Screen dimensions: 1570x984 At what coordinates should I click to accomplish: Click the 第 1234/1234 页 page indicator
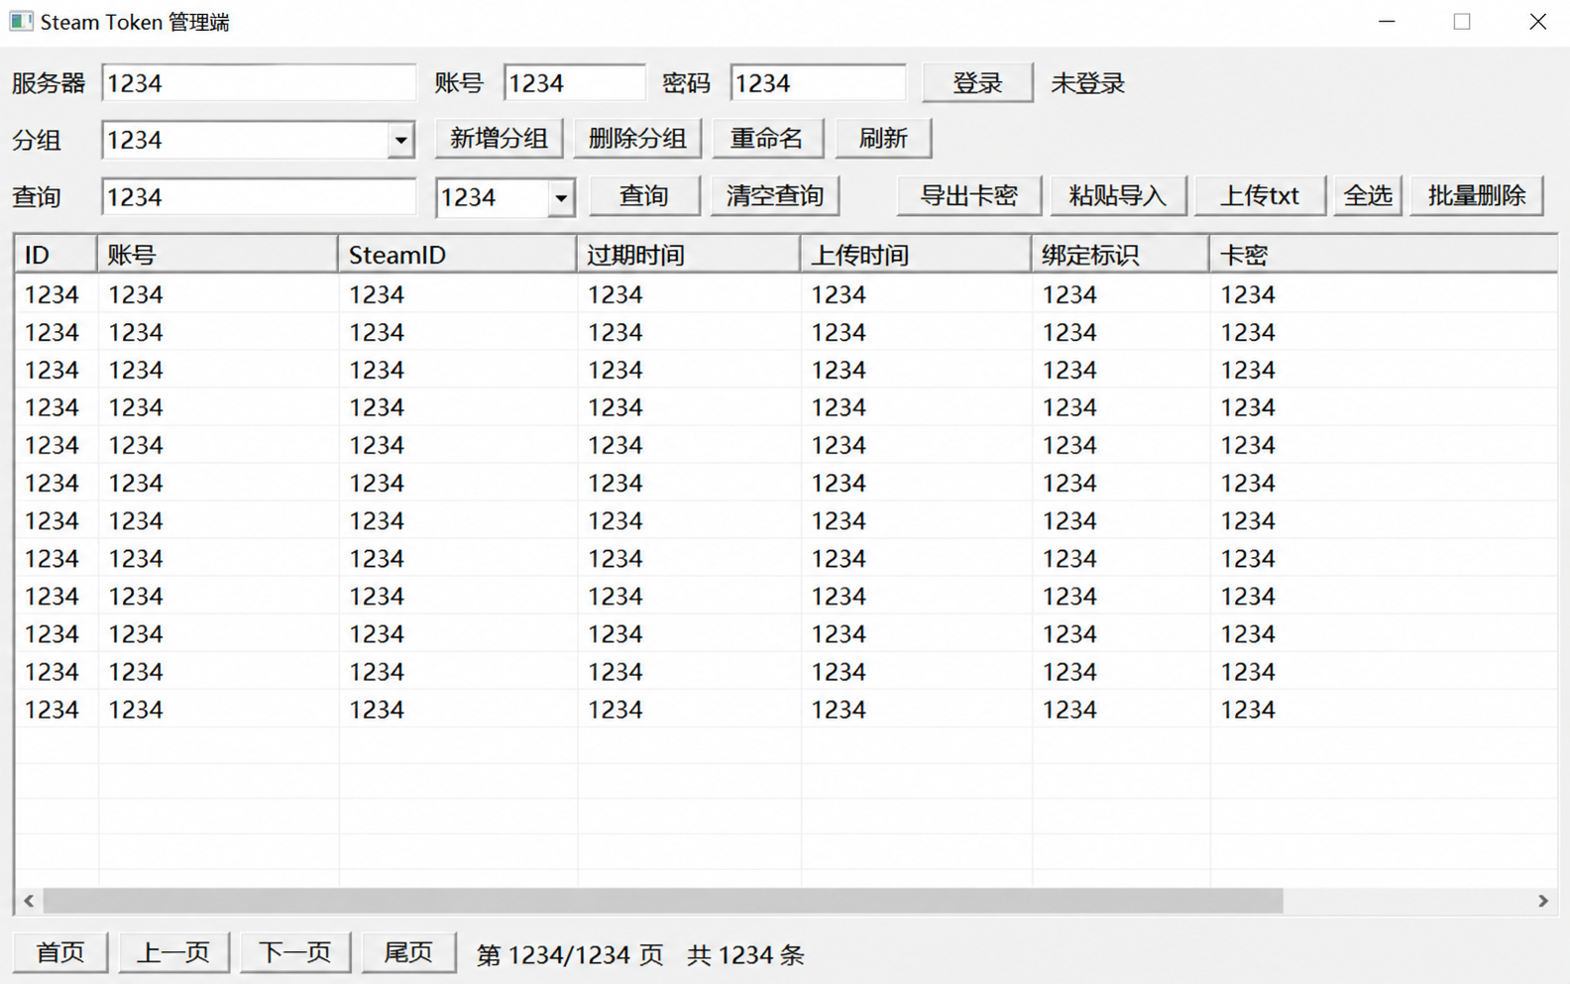(570, 955)
